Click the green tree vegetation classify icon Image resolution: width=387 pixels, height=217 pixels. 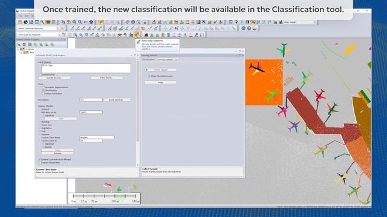coord(163,35)
